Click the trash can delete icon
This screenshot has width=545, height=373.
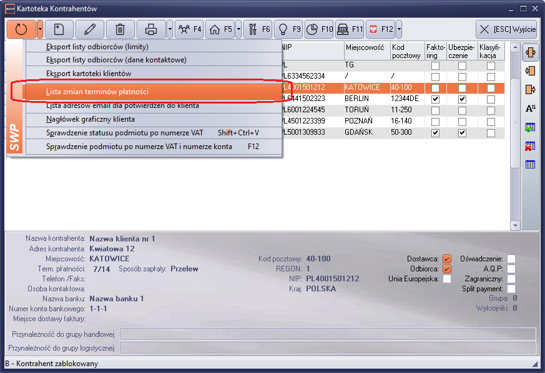(x=120, y=29)
